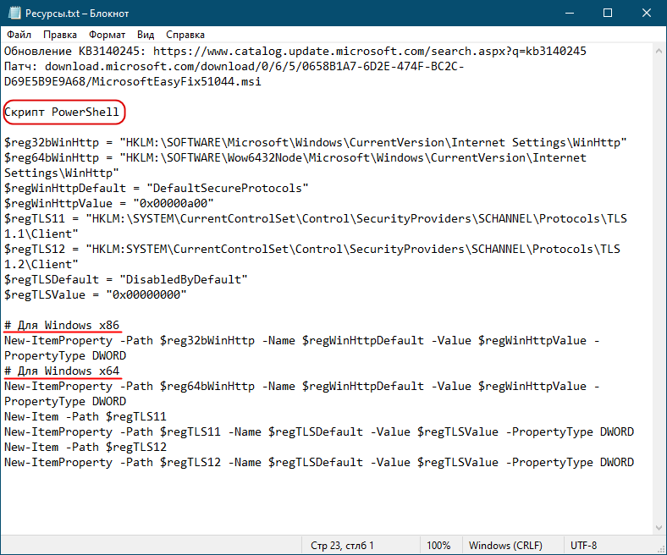
Task: Click the $regTLSDefault = "DisabledByDefault" line
Action: 125,279
